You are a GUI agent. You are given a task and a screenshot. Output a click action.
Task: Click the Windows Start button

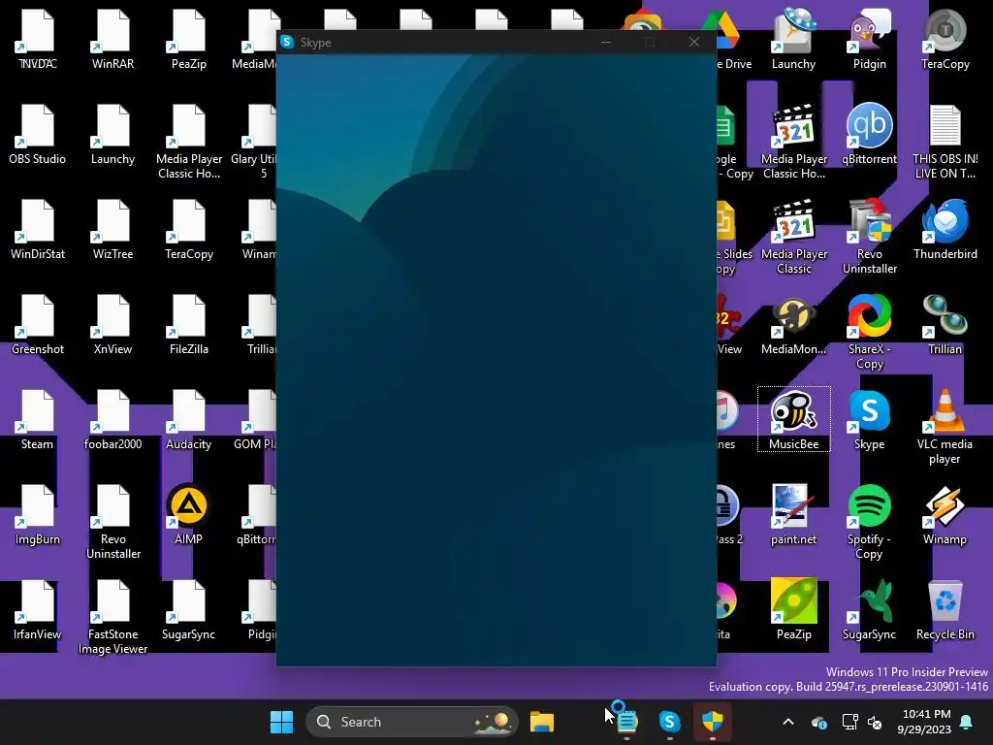[281, 722]
